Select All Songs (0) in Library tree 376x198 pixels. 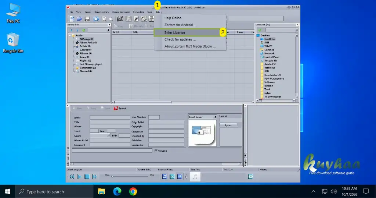click(x=86, y=39)
